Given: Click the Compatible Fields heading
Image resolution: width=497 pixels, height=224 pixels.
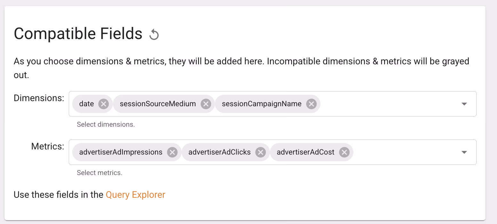Looking at the screenshot, I should click(x=78, y=34).
